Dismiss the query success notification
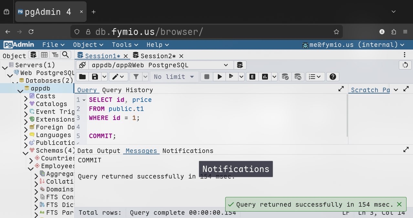The width and height of the screenshot is (413, 218). click(399, 204)
